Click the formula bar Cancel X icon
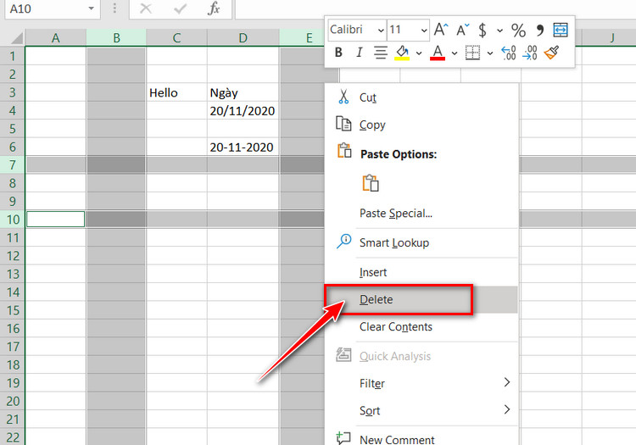636x445 pixels. [x=146, y=8]
